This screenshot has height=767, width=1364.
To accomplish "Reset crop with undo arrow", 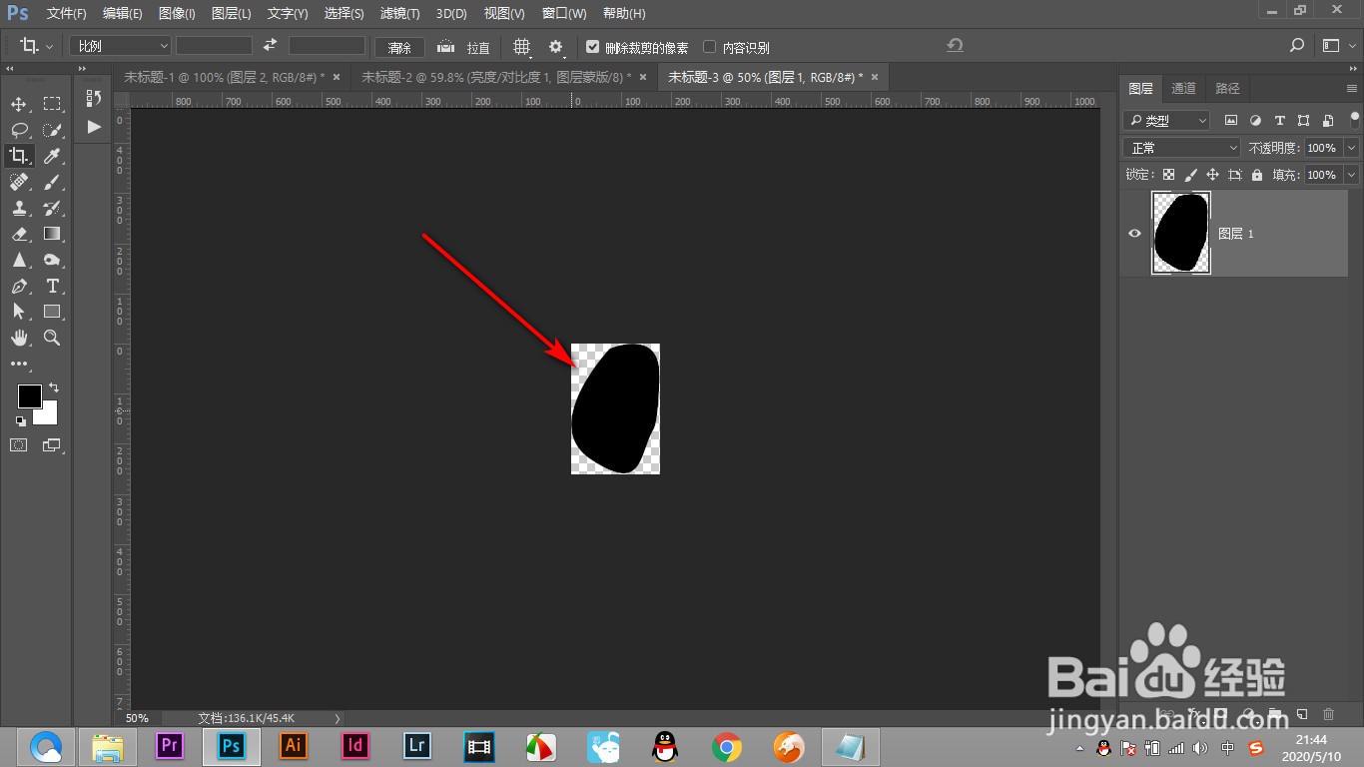I will (955, 46).
